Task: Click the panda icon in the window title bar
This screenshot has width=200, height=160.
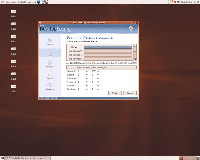Action: [40, 22]
